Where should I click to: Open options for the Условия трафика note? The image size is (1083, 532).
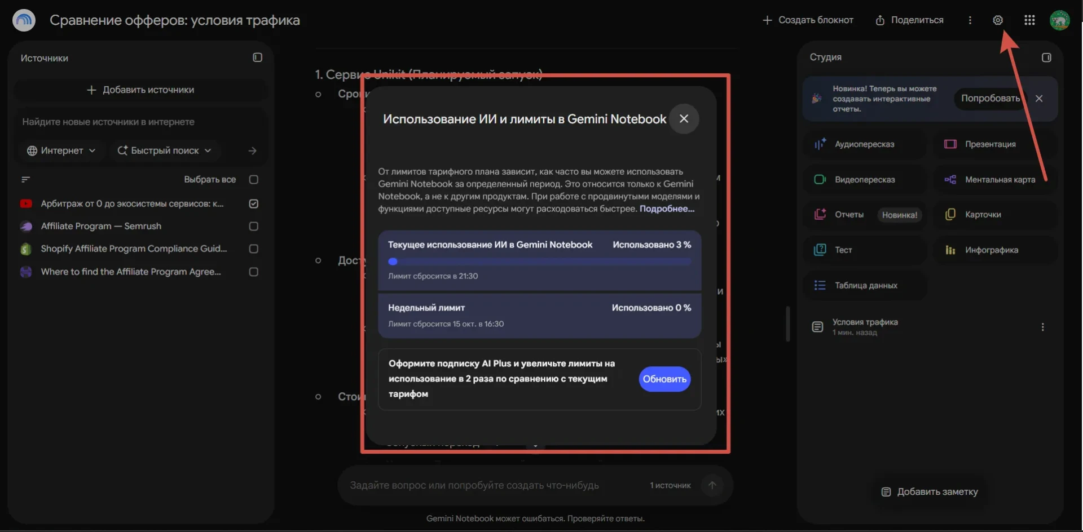pyautogui.click(x=1042, y=327)
